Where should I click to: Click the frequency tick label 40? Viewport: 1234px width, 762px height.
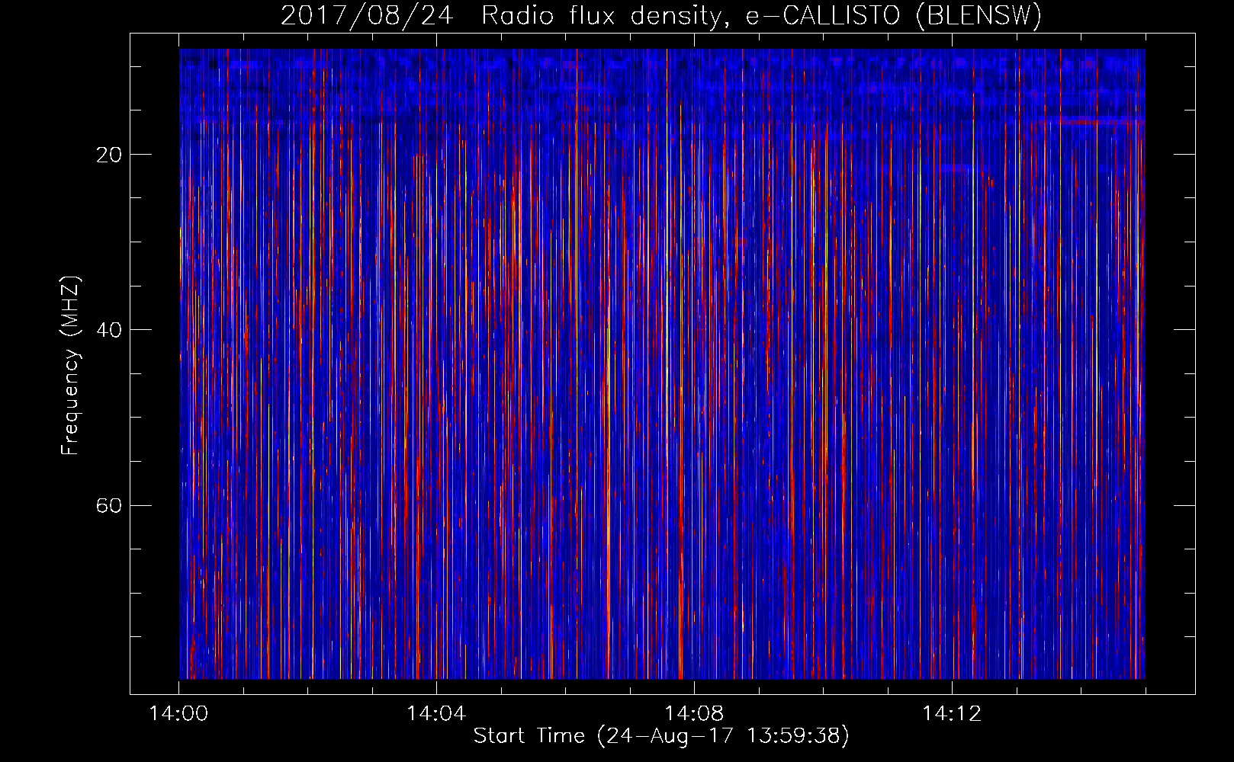[110, 330]
